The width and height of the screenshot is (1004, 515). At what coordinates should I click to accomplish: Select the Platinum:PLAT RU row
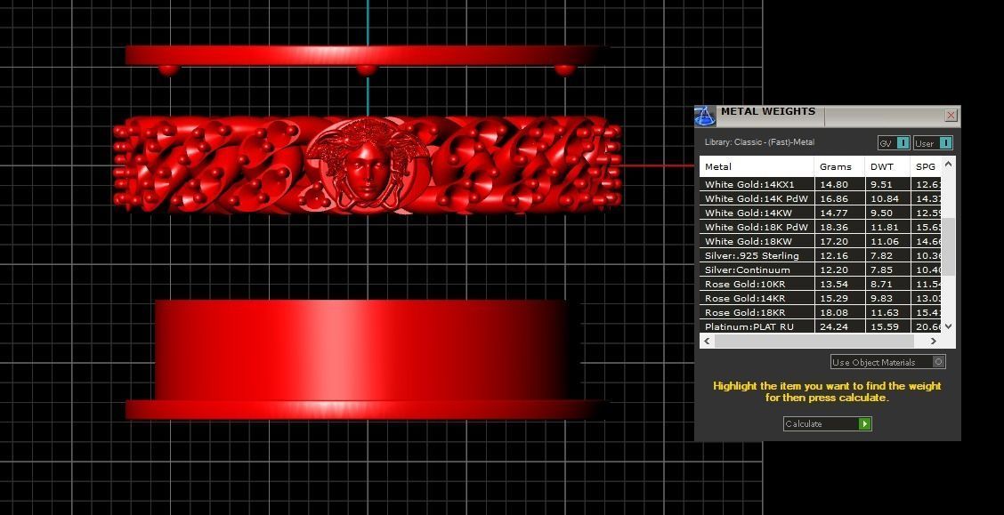[x=821, y=326]
